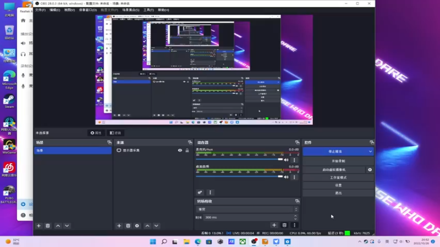Enable 工作室模式 studio mode
The image size is (440, 247).
click(338, 177)
